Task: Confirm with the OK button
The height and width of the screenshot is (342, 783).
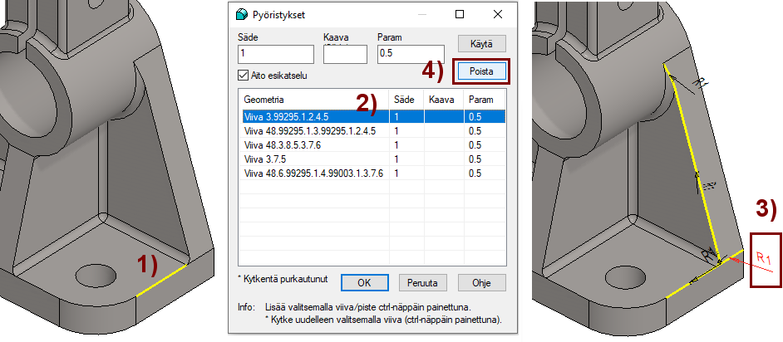Action: point(365,281)
